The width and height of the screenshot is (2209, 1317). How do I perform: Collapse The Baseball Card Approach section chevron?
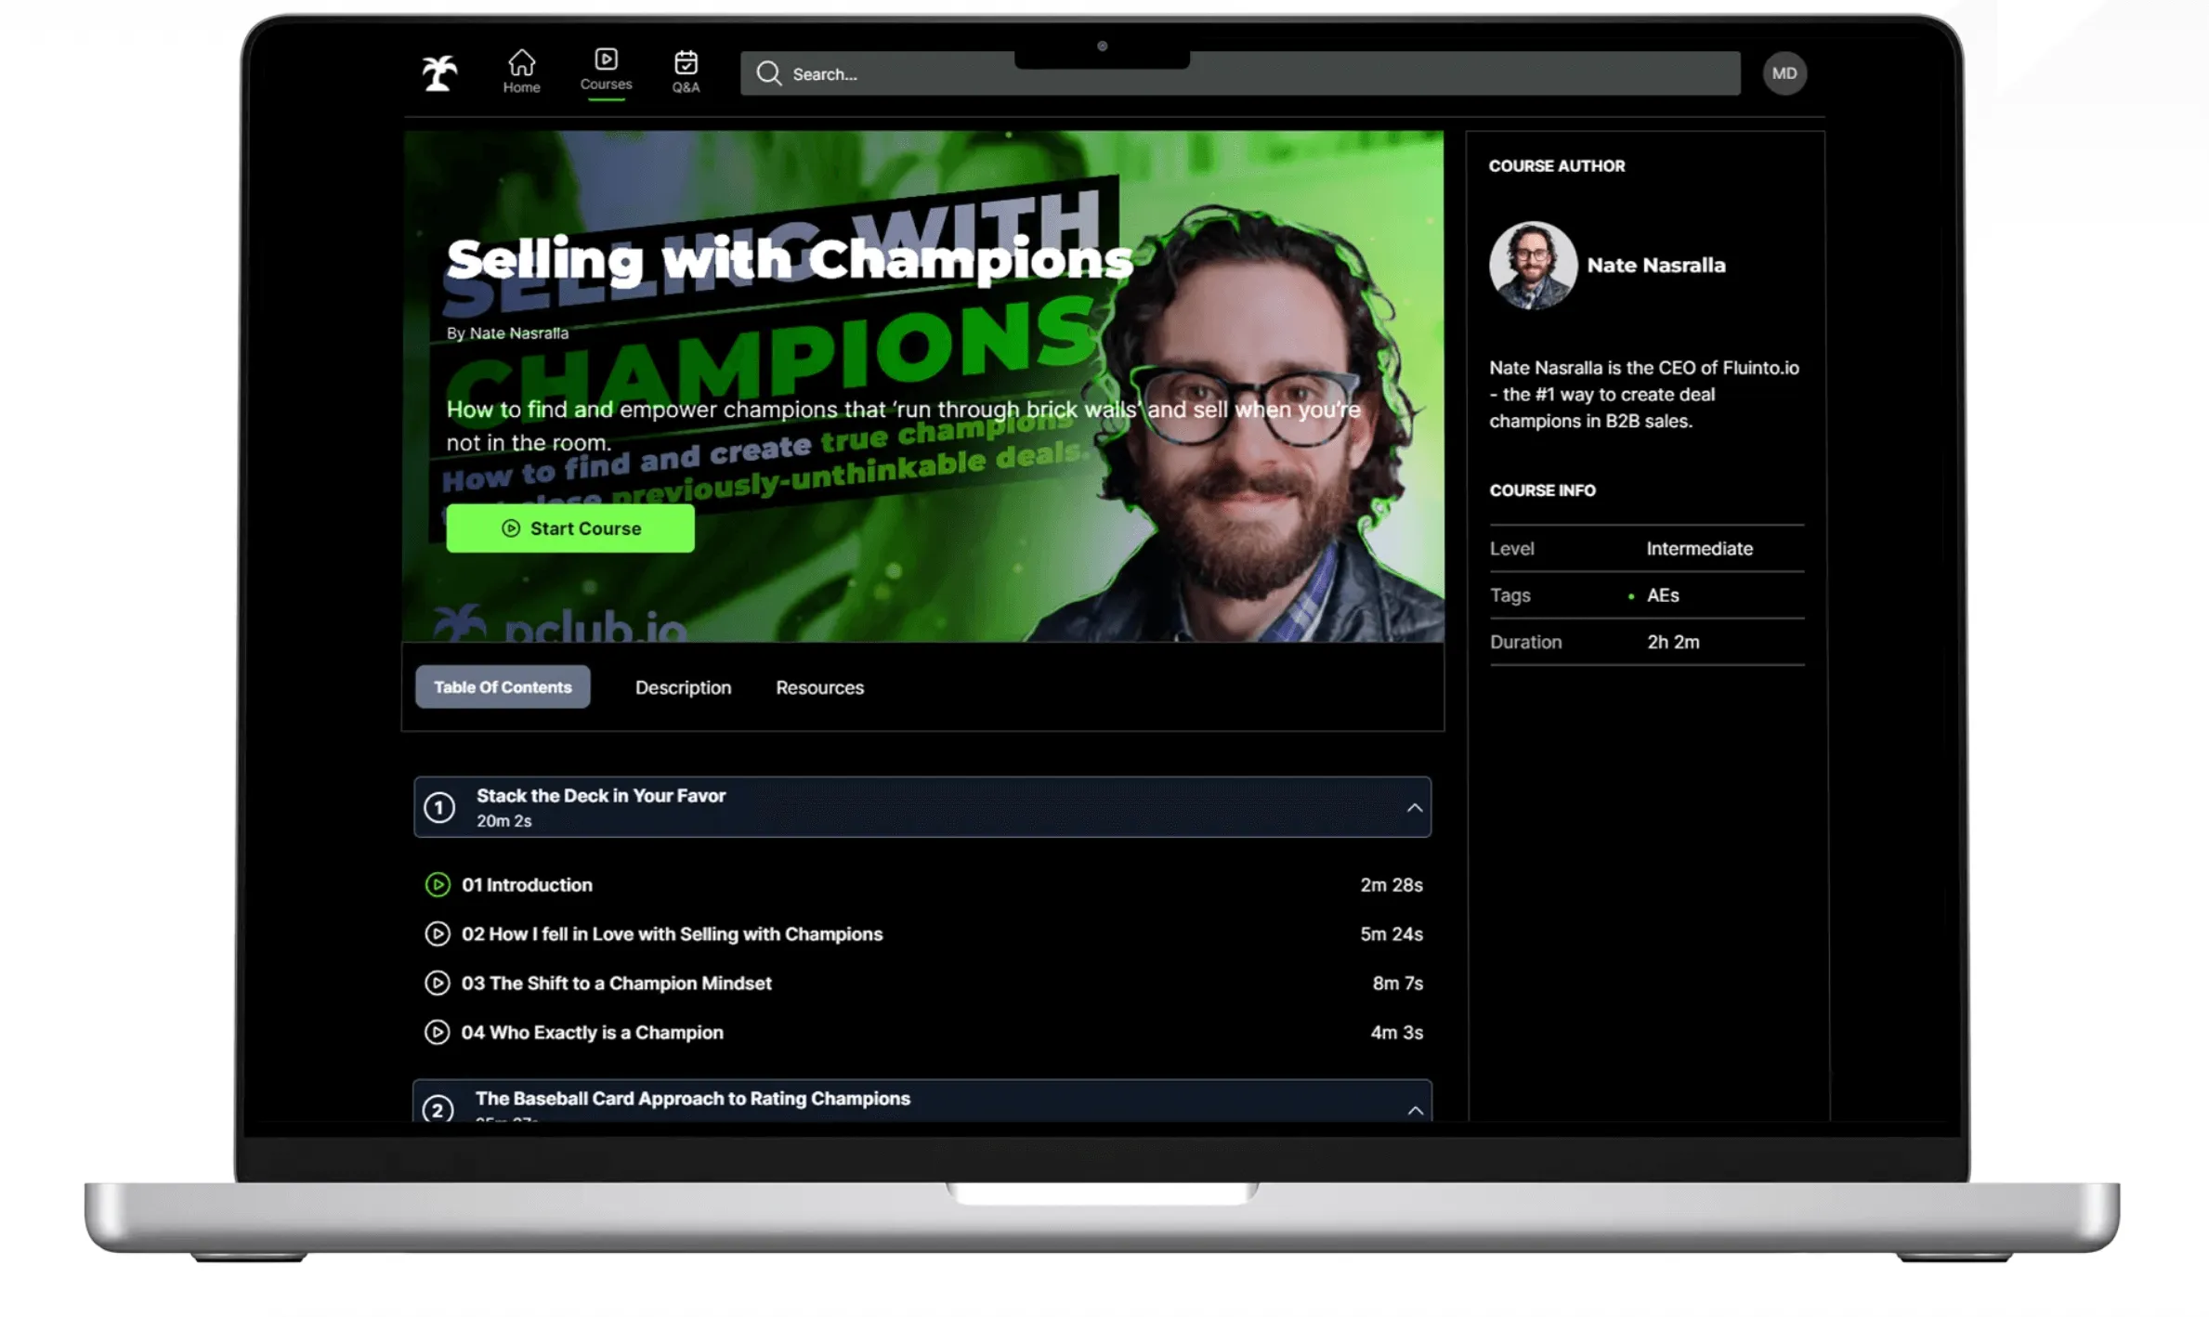click(x=1415, y=1111)
